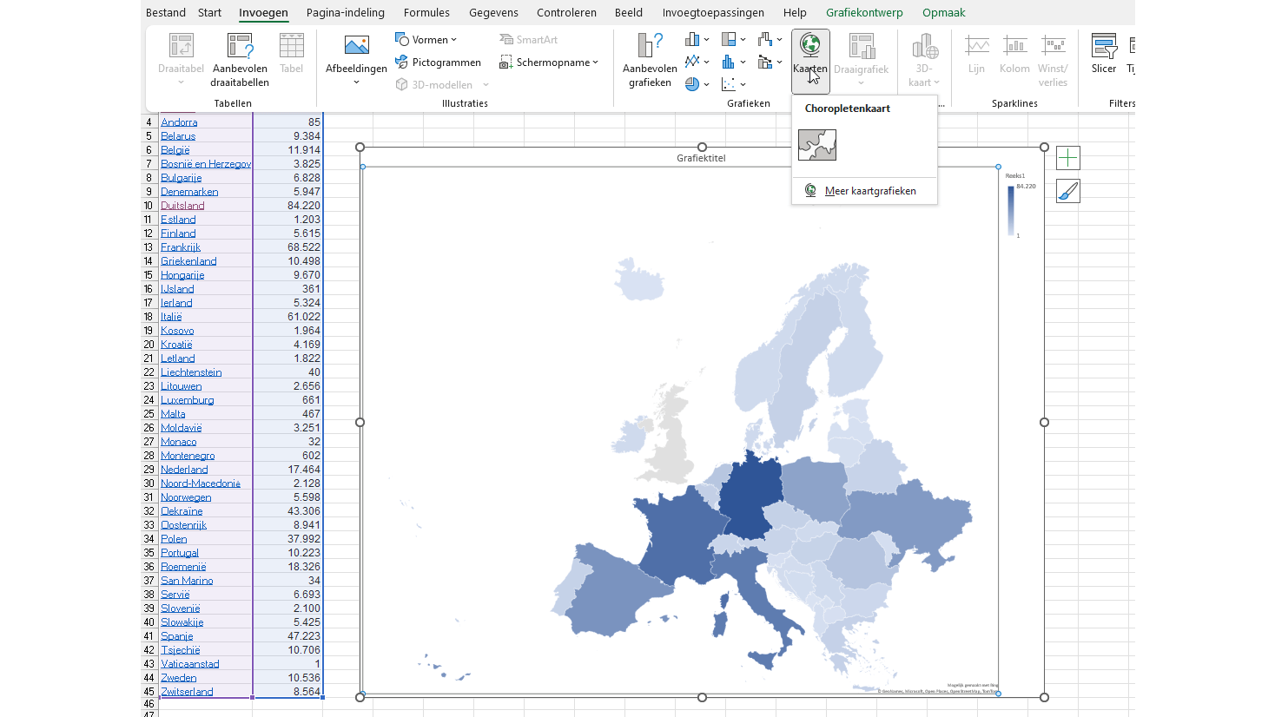Open the Vormen shapes gallery
The image size is (1275, 717).
tap(426, 40)
